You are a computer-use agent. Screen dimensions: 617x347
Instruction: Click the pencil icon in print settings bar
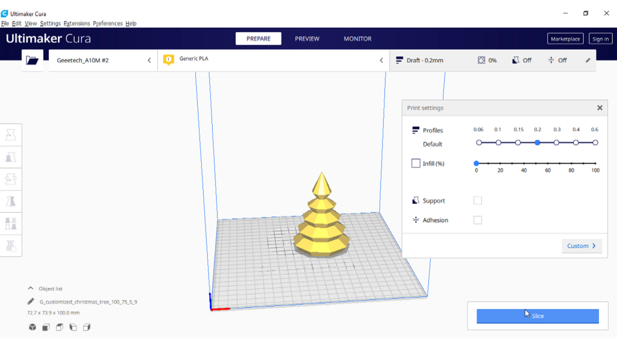click(588, 60)
